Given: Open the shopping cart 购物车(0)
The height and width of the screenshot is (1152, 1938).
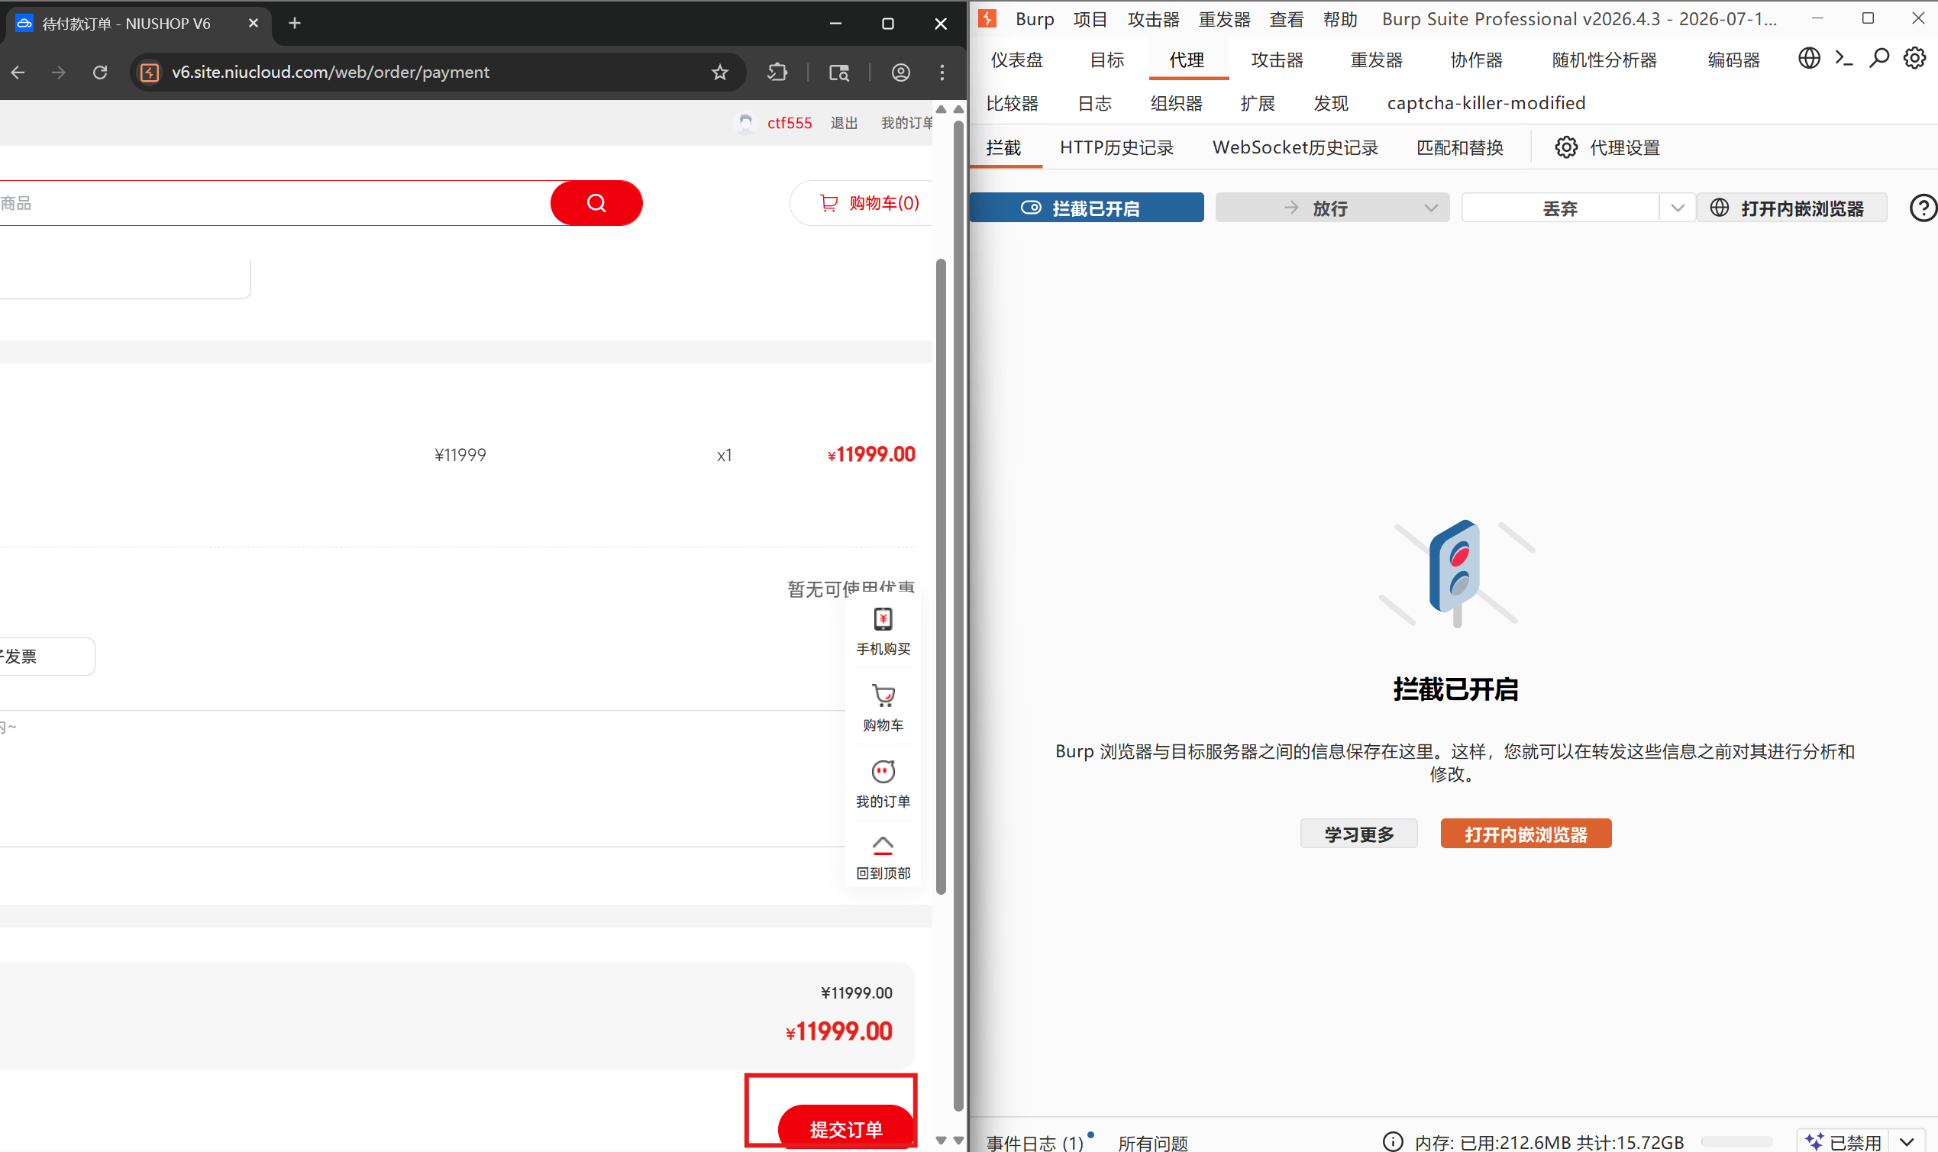Looking at the screenshot, I should point(869,203).
